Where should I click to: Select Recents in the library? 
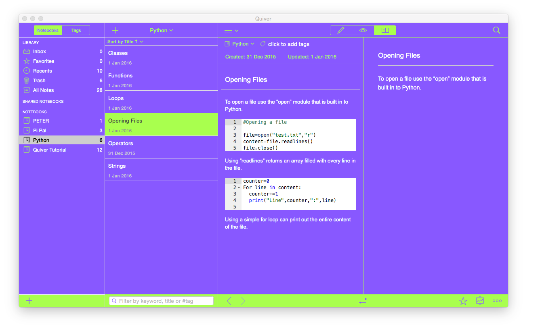62,71
